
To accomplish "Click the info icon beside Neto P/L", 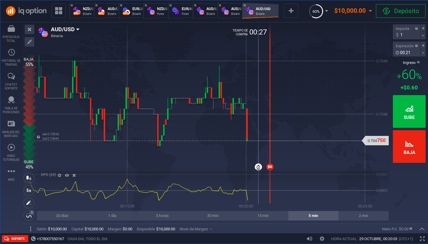I will click(411, 229).
